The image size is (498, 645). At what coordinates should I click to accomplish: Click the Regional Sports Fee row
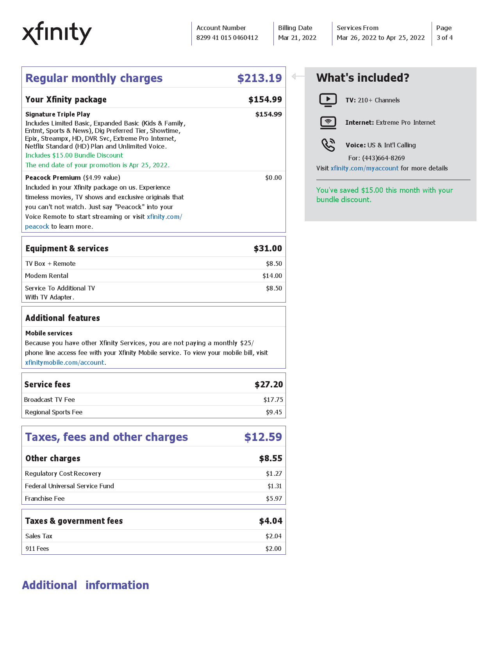(x=154, y=412)
